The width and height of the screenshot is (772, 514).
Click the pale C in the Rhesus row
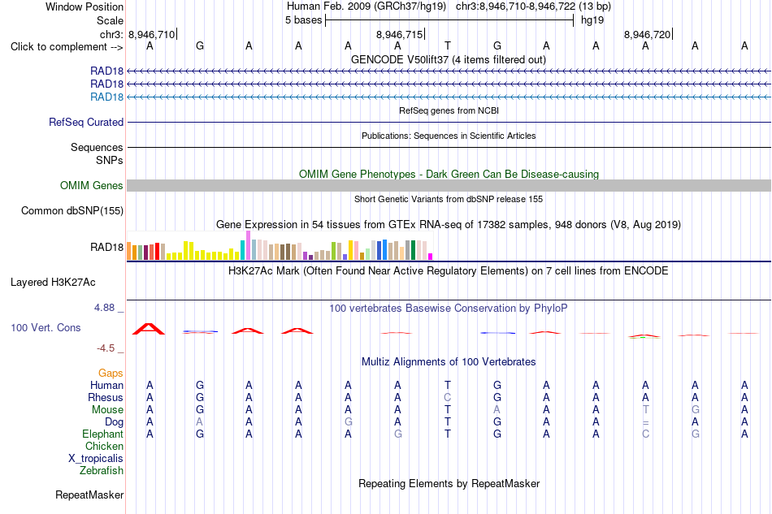[x=448, y=397]
